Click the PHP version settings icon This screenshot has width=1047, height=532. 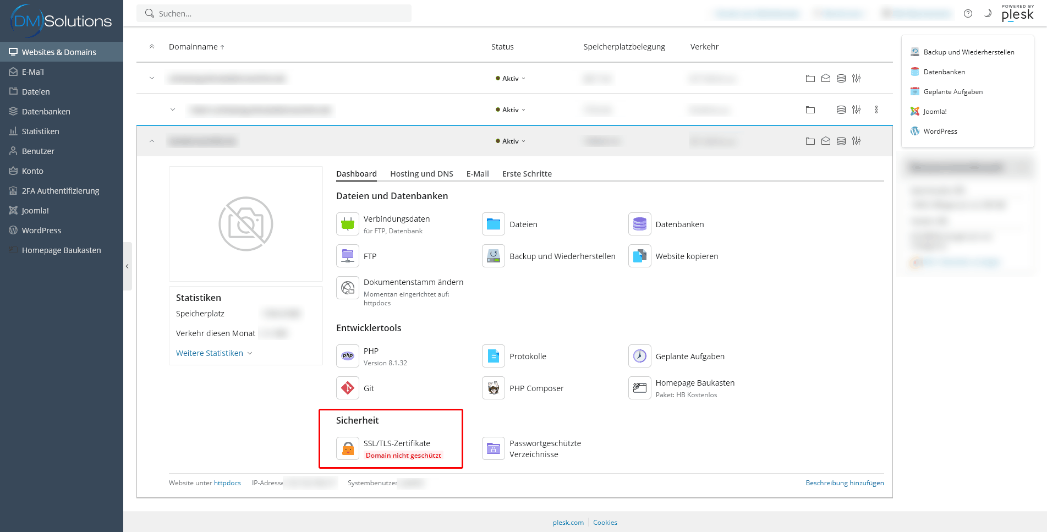pyautogui.click(x=348, y=357)
